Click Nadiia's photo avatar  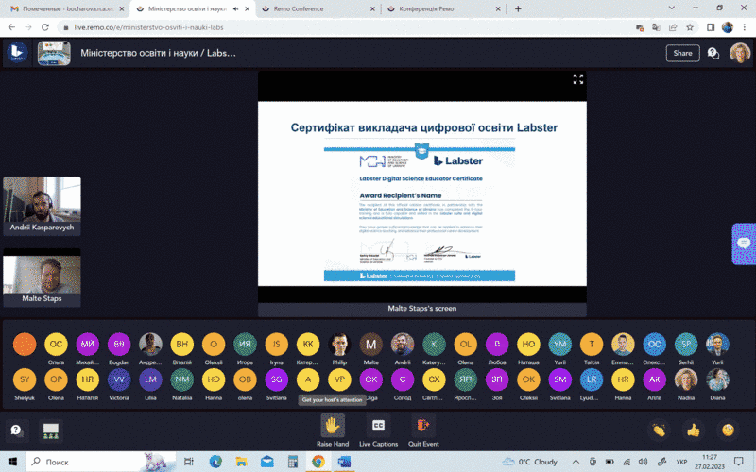[686, 379]
